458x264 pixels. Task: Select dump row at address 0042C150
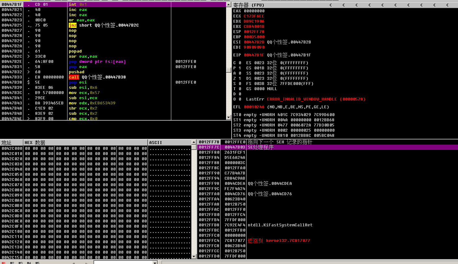[96, 258]
